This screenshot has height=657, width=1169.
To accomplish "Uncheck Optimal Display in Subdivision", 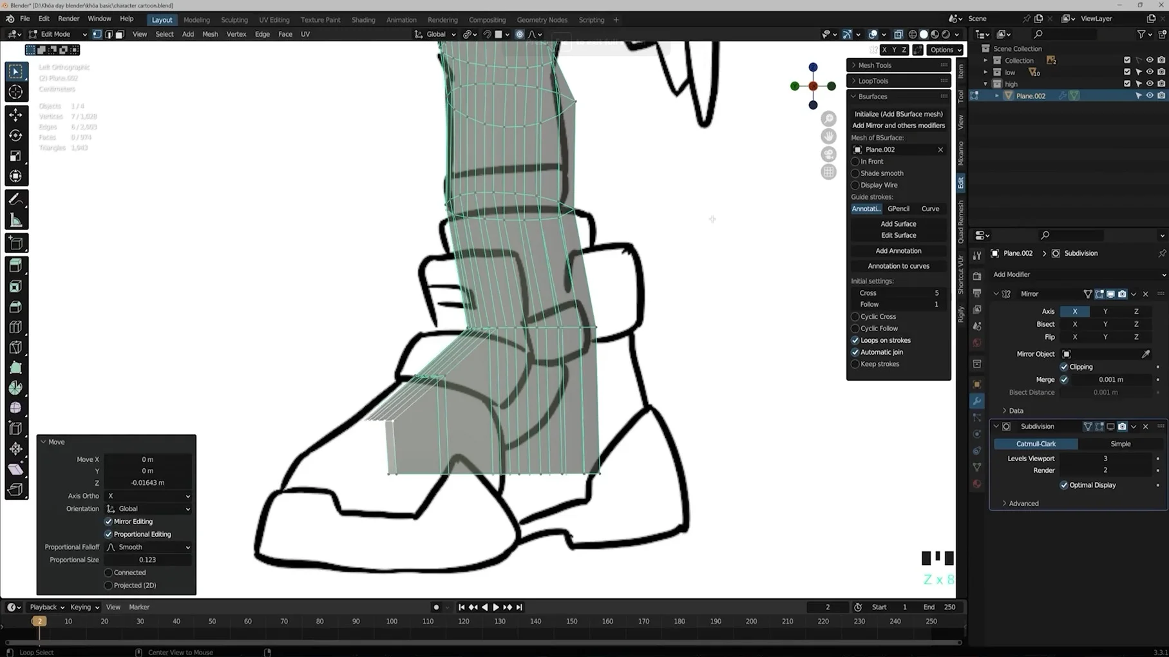I will [1064, 486].
